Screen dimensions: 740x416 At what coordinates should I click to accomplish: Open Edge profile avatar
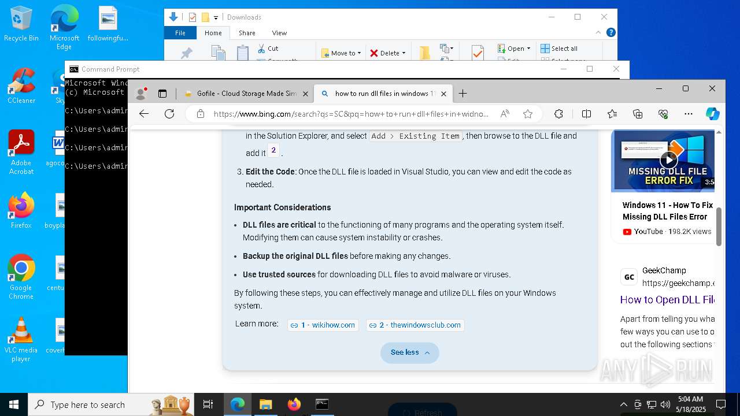point(140,94)
